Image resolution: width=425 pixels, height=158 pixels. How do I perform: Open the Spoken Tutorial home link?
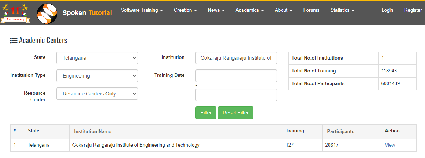87,13
